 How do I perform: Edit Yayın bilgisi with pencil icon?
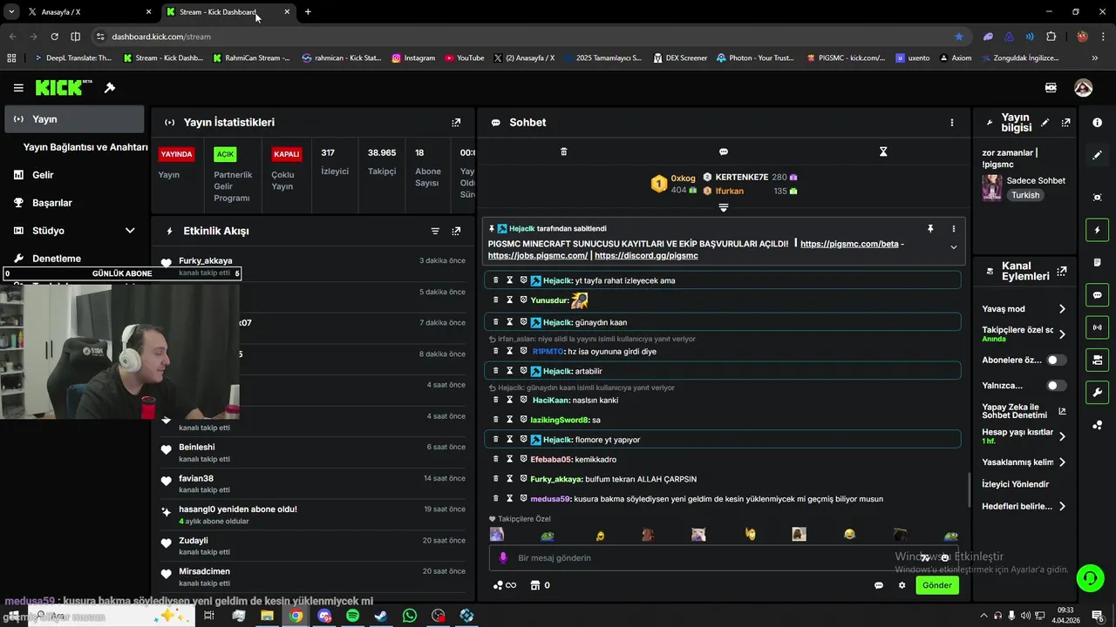pos(1045,123)
